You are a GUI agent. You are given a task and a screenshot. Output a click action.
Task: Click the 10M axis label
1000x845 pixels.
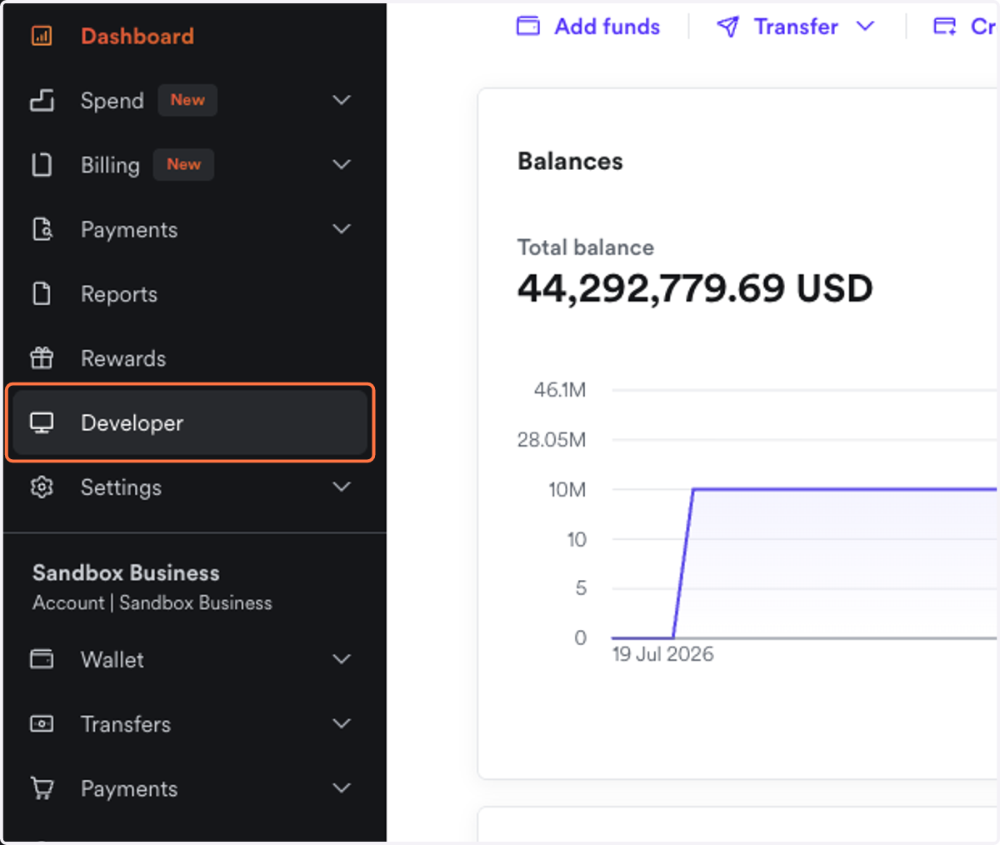click(x=567, y=489)
